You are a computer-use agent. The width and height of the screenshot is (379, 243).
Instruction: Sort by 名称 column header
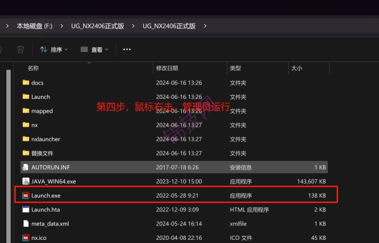[x=33, y=68]
